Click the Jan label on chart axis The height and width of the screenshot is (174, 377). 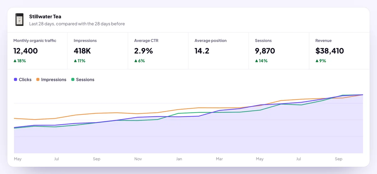[179, 159]
